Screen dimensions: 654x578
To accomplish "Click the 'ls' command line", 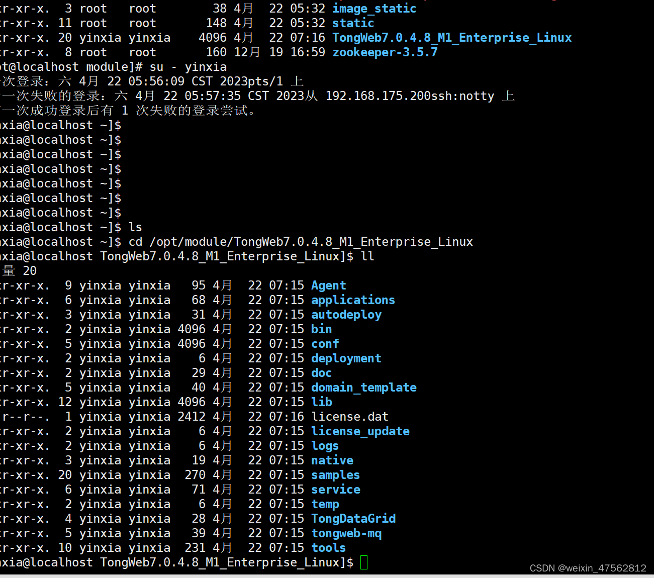I will [135, 227].
